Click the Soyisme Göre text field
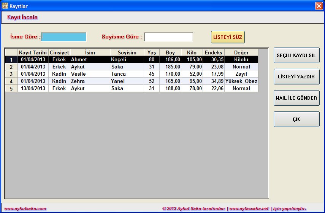The width and height of the screenshot is (325, 213). click(168, 37)
